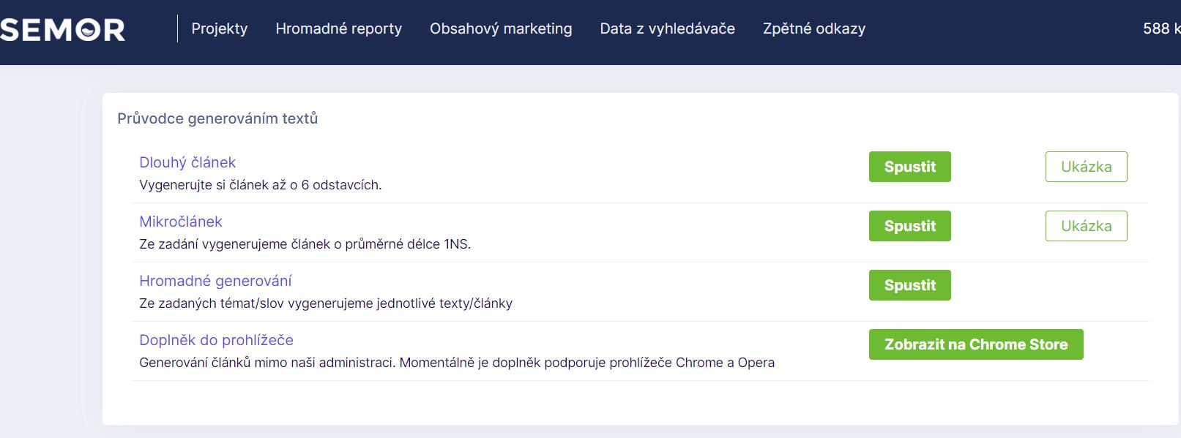
Task: Open the Mikročlánek generator link
Action: (x=181, y=221)
